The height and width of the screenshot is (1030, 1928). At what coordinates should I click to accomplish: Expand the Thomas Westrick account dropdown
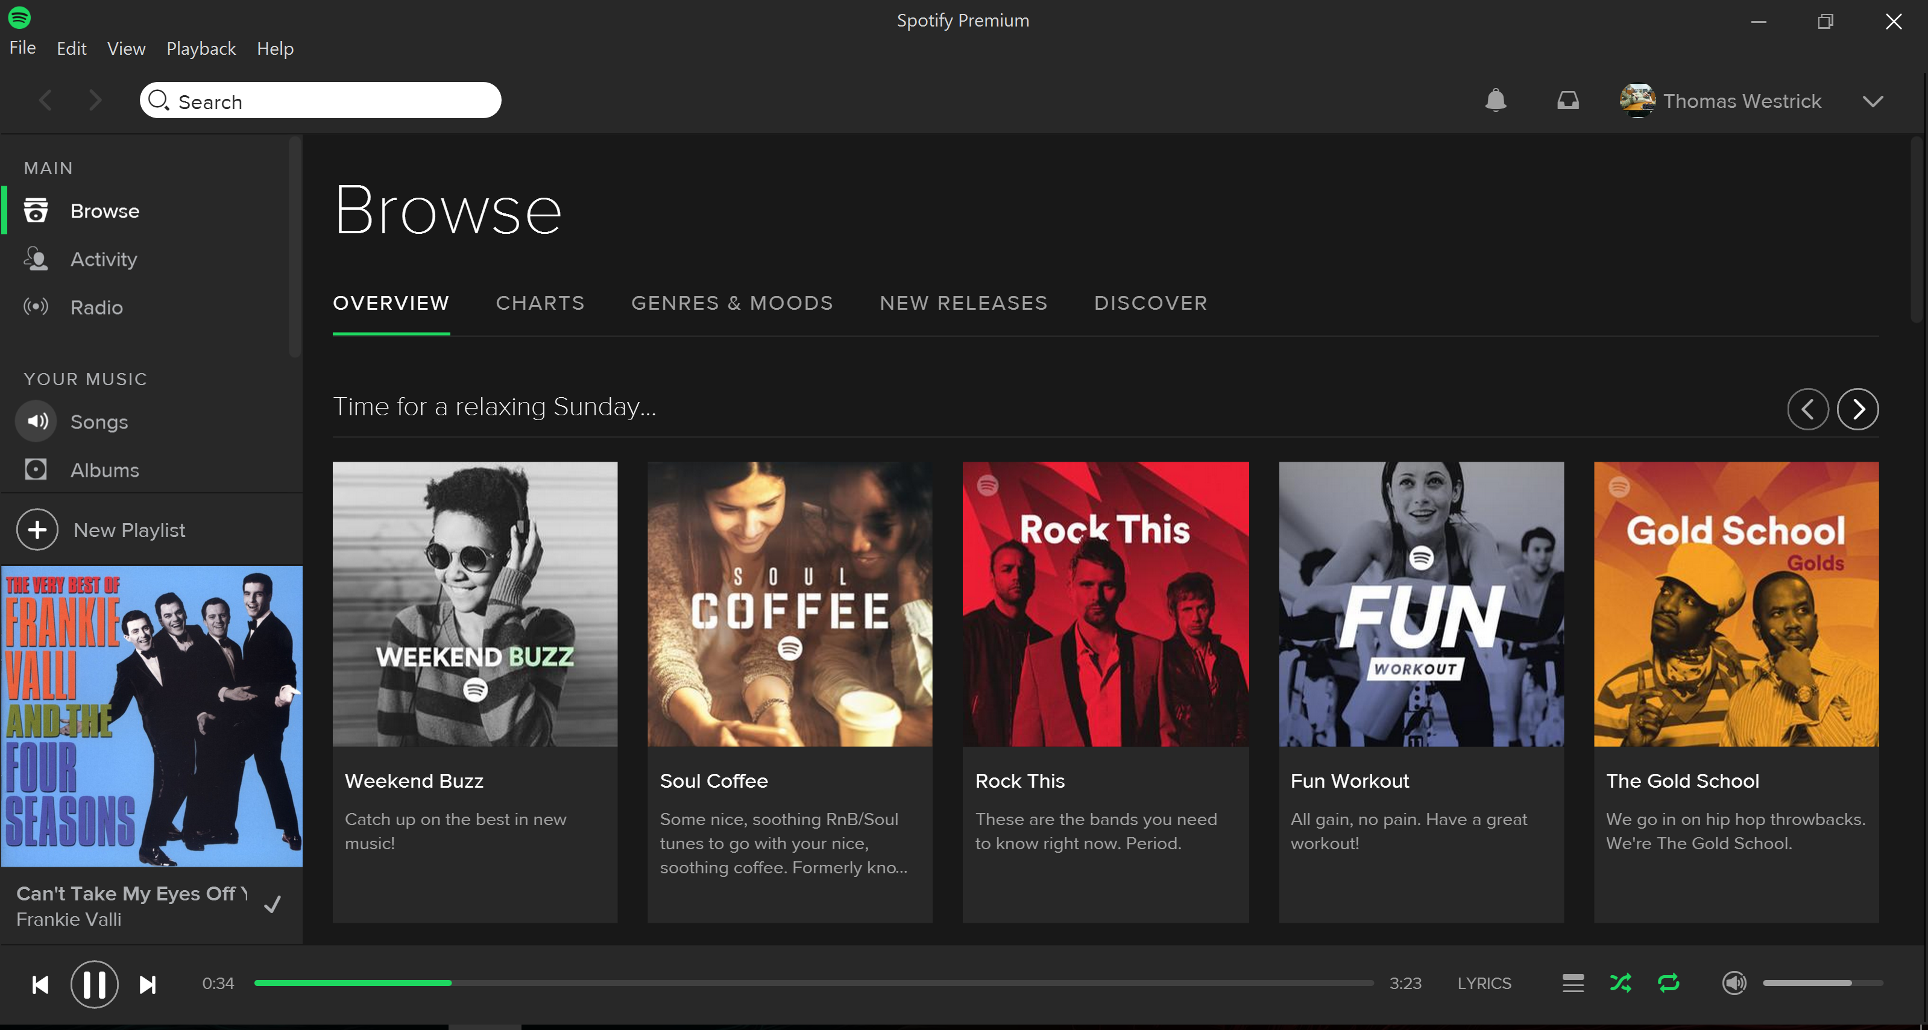pos(1872,102)
